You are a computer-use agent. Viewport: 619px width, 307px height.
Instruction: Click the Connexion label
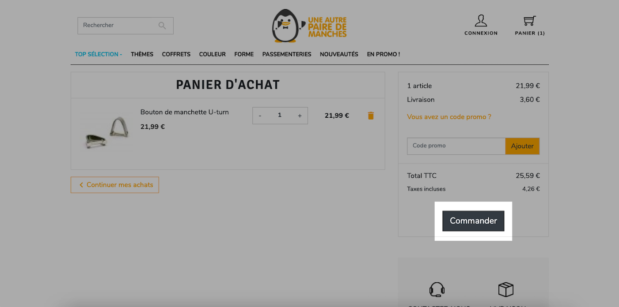click(481, 33)
